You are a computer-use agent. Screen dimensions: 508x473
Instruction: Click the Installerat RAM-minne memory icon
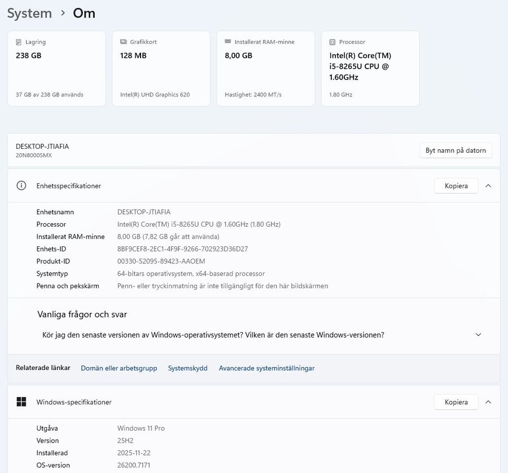click(227, 42)
